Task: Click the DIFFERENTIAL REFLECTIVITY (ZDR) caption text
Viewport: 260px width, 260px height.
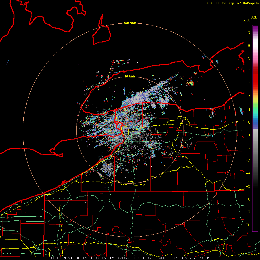Action: [90, 258]
